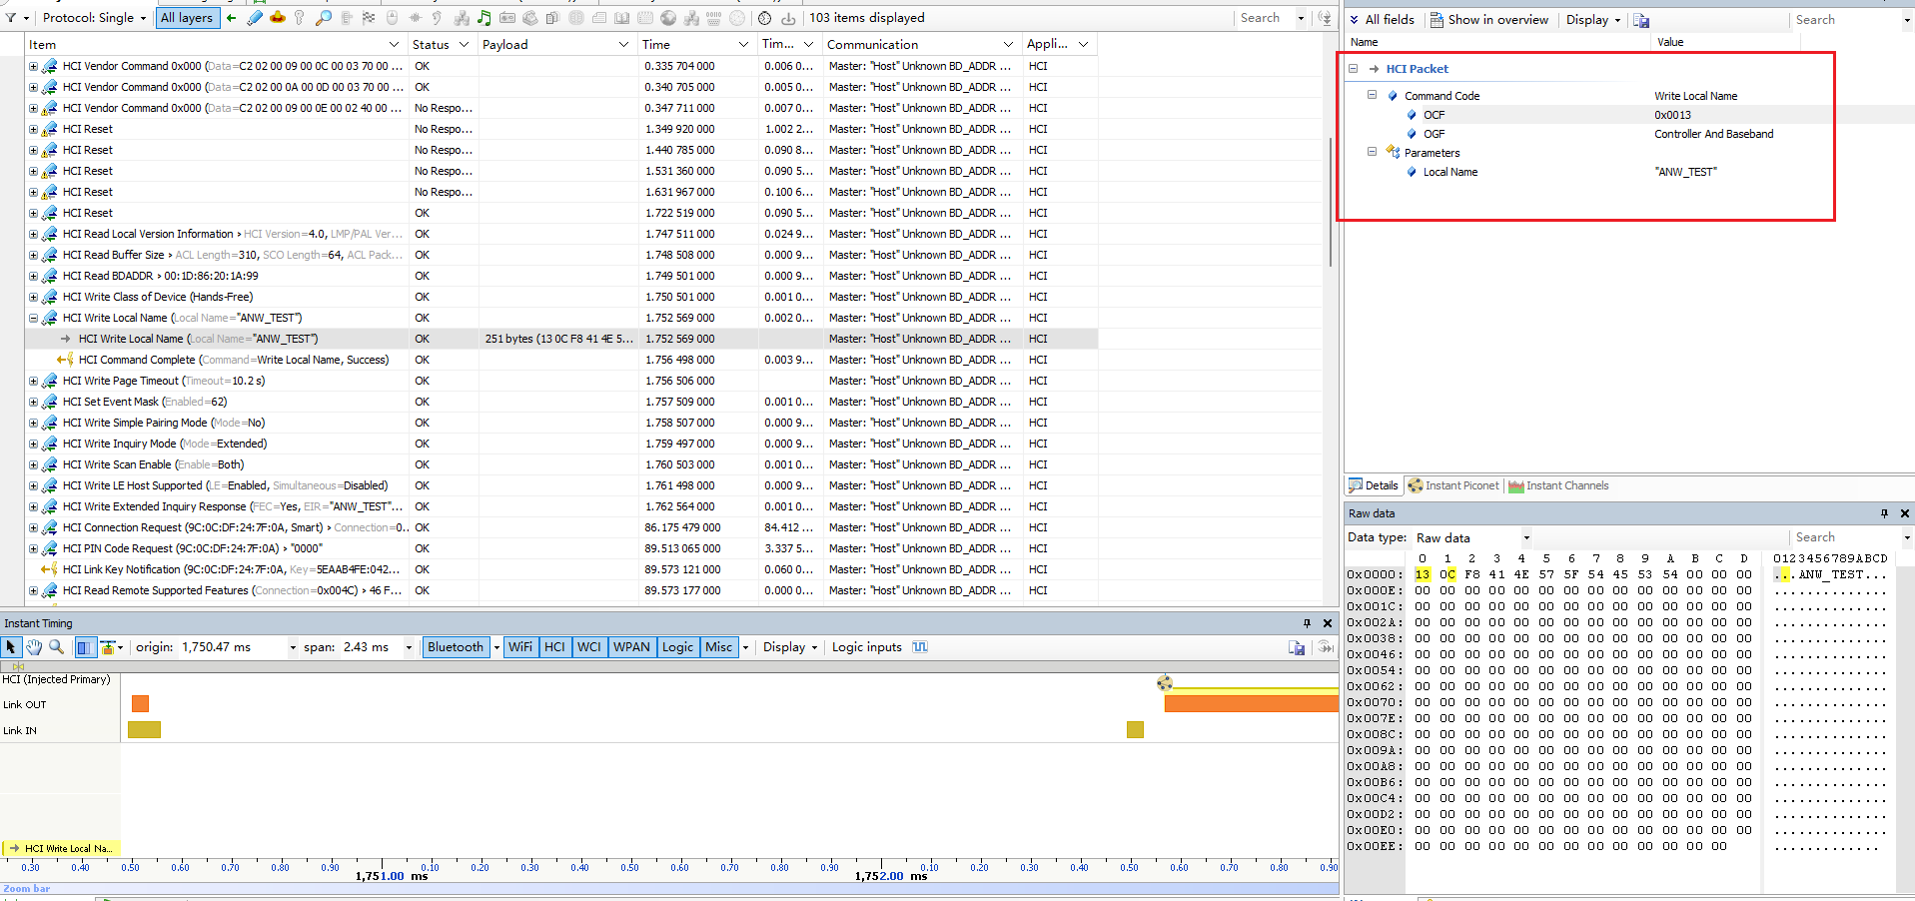Select the arrow pointer tool in Instant Timing
This screenshot has height=901, width=1915.
[x=11, y=647]
